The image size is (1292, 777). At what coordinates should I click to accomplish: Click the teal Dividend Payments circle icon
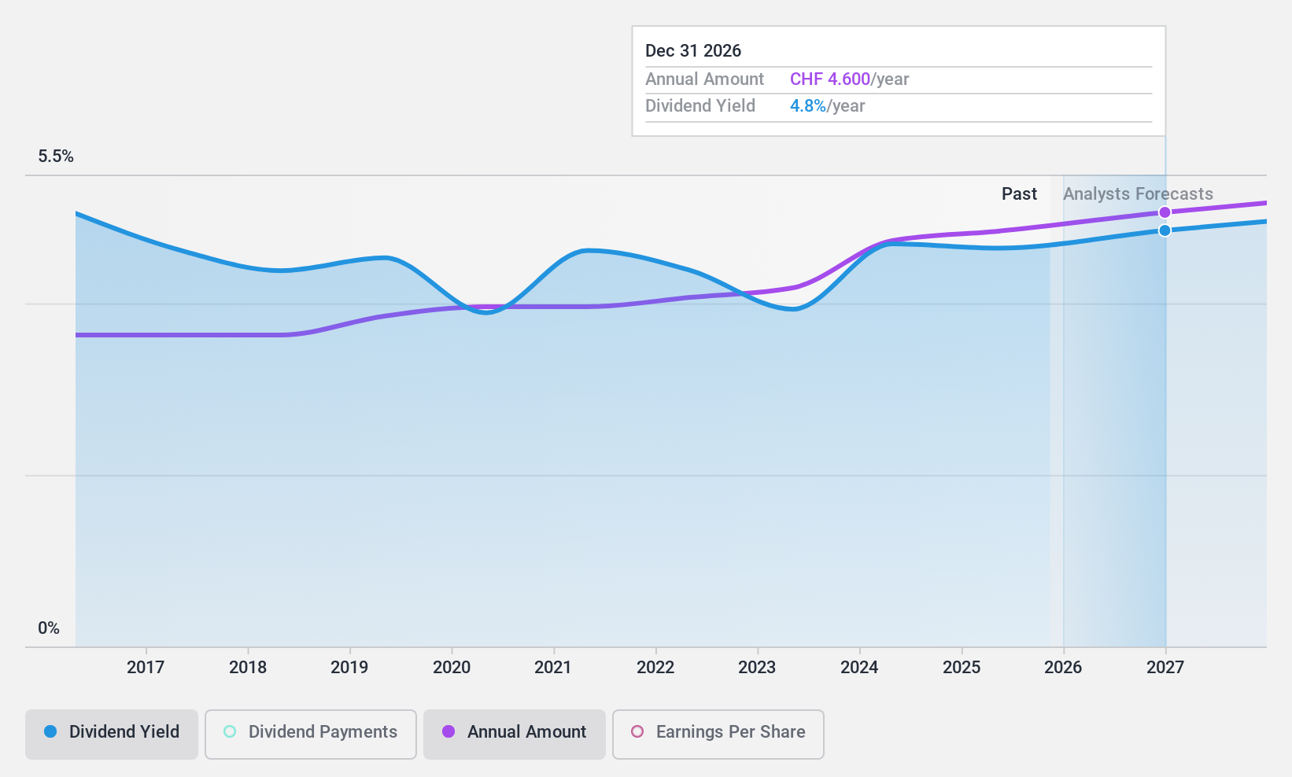click(x=229, y=731)
